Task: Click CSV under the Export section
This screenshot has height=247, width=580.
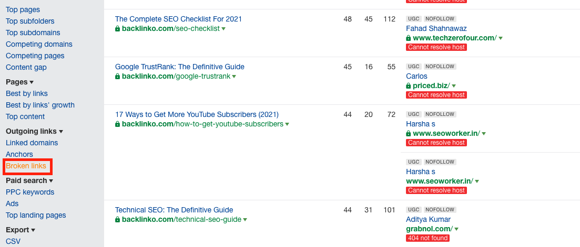Action: [12, 241]
